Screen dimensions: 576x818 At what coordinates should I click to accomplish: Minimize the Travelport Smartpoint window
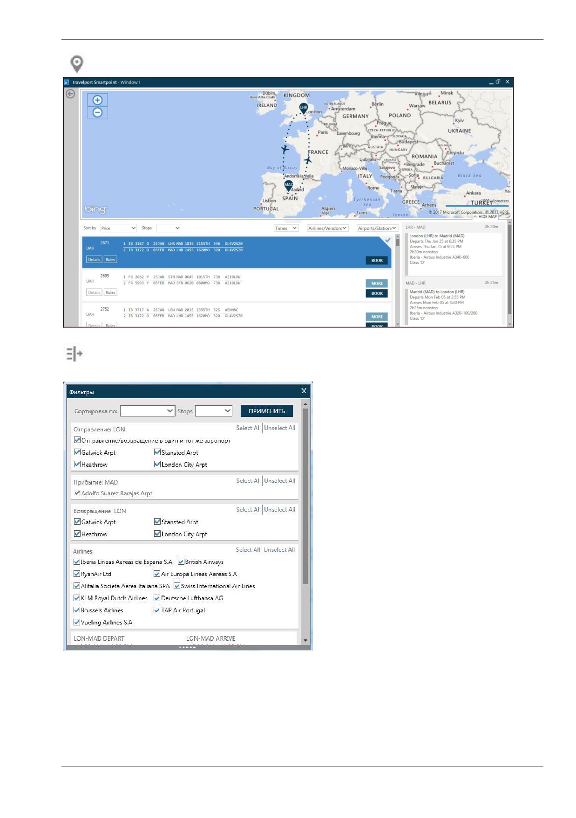(491, 82)
